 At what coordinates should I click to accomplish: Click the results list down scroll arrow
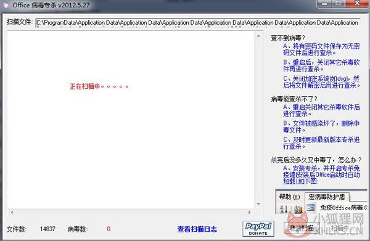[258, 204]
